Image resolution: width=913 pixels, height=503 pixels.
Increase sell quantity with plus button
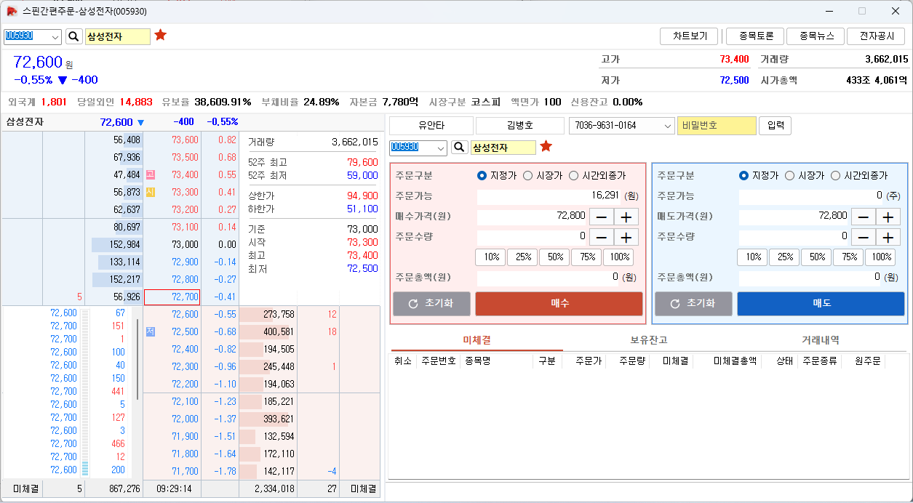pyautogui.click(x=888, y=237)
